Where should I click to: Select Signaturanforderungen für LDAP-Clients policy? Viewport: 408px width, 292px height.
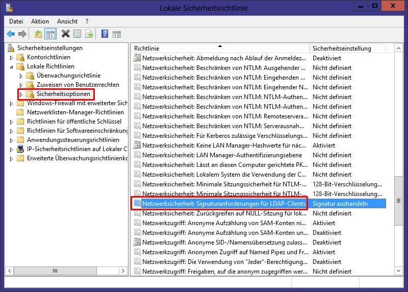(x=224, y=204)
